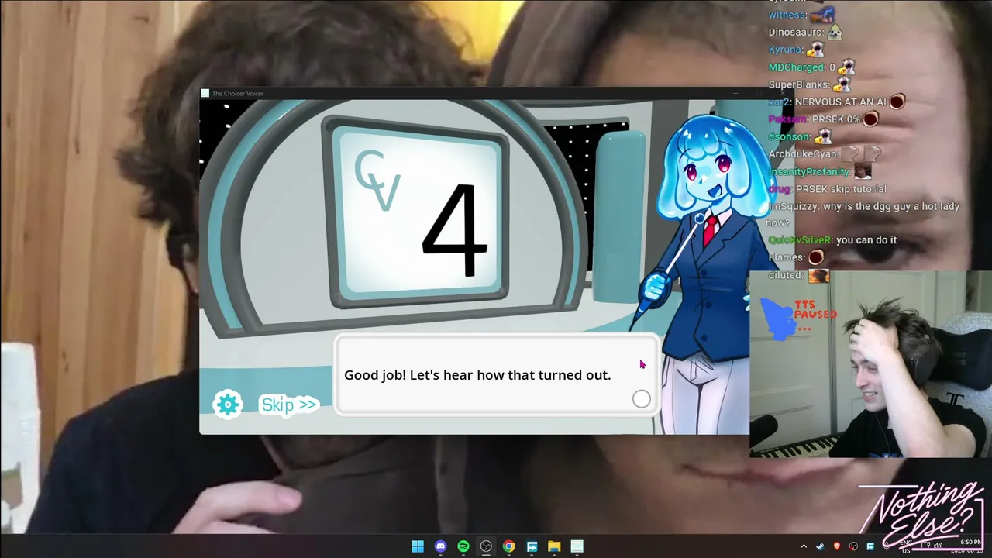Click the ImSquizzy "hot lady" chat message
Image resolution: width=992 pixels, height=558 pixels.
(x=863, y=215)
